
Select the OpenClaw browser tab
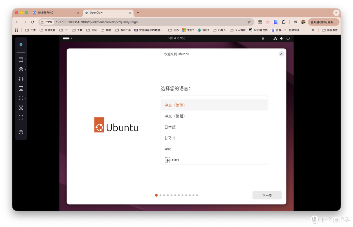(108, 13)
